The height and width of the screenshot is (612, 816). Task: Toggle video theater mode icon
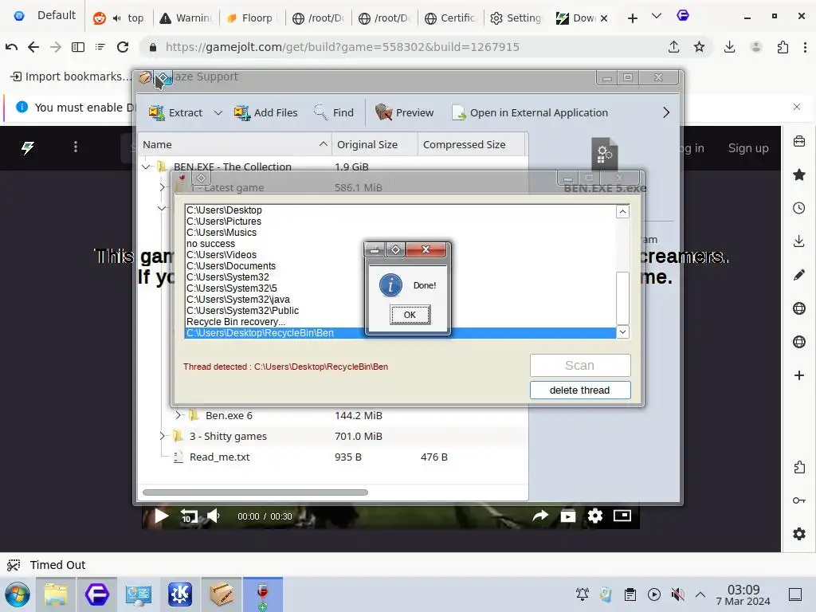click(622, 516)
